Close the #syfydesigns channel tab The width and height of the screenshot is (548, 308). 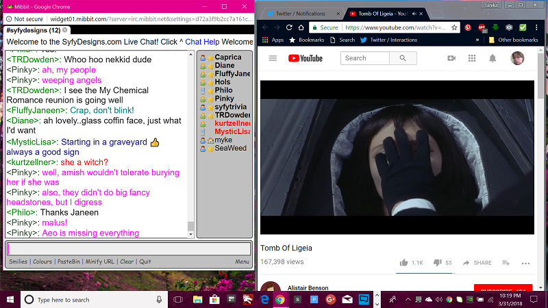pyautogui.click(x=64, y=30)
